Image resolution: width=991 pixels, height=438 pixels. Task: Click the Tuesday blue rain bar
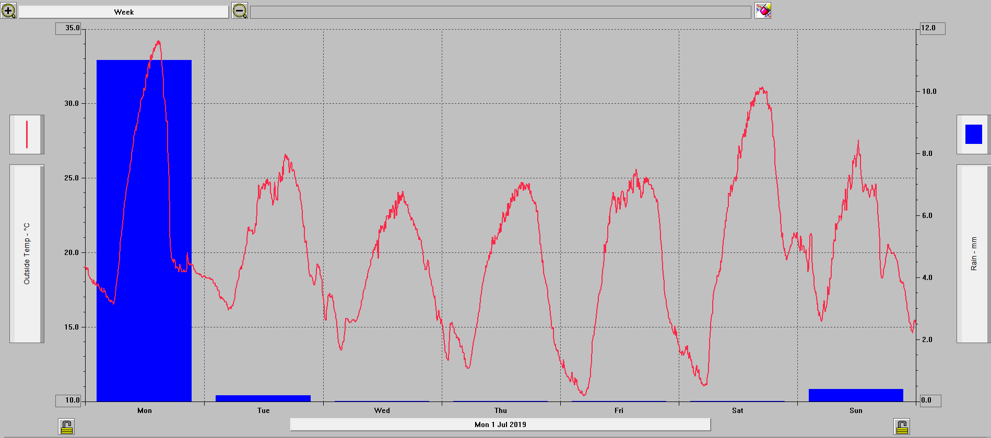coord(263,398)
